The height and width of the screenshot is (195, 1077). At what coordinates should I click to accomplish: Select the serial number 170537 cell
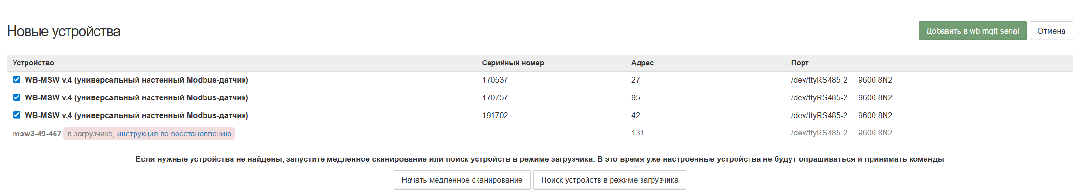[x=495, y=80]
